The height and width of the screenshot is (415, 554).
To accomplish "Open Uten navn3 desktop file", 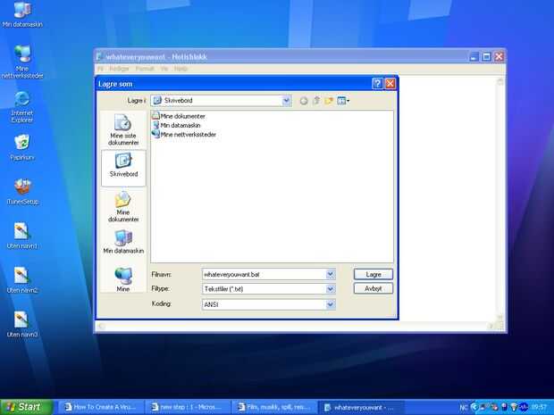I will (x=22, y=324).
